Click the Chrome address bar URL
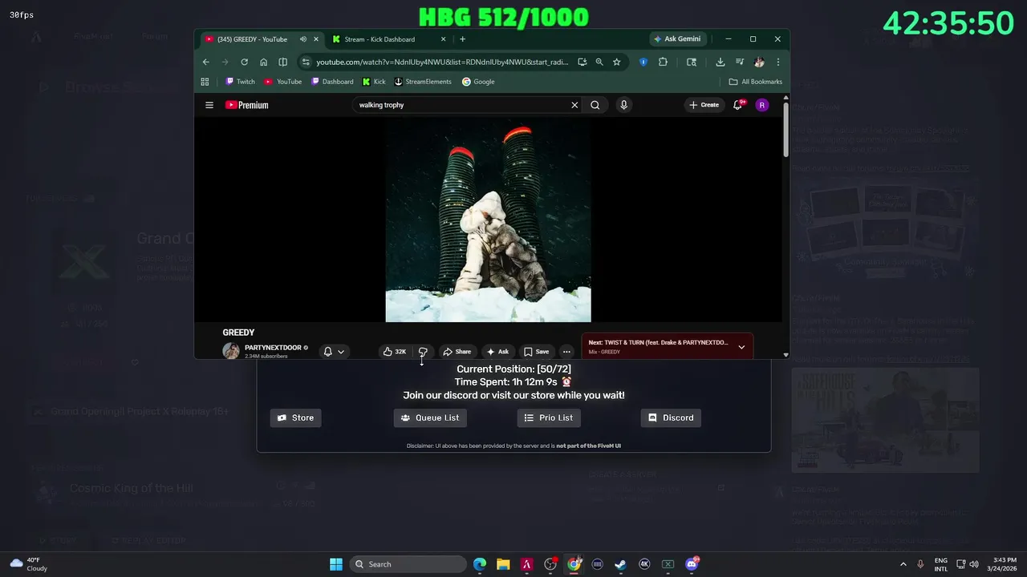 (x=442, y=62)
